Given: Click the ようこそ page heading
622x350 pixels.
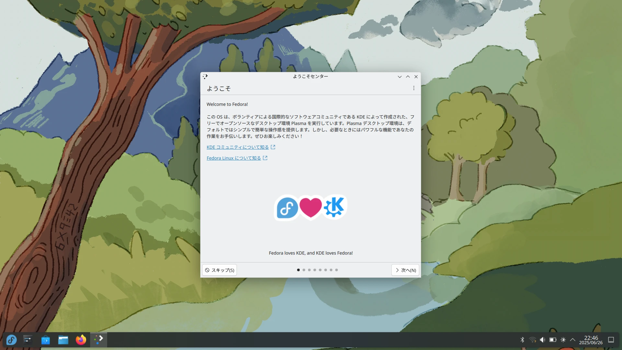Looking at the screenshot, I should point(219,88).
